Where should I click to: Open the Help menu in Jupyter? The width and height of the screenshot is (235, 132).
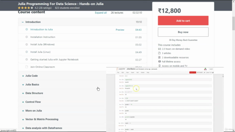[148, 73]
